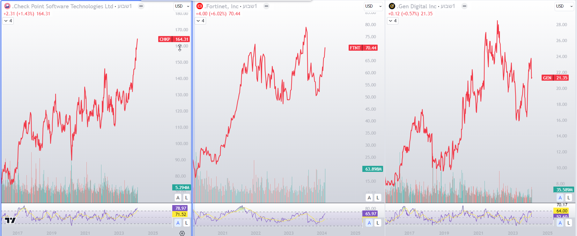Expand the indicators legend on Gen Digital chart
The width and height of the screenshot is (577, 236).
pyautogui.click(x=393, y=21)
